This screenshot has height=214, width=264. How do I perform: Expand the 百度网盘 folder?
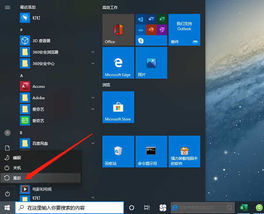93,143
